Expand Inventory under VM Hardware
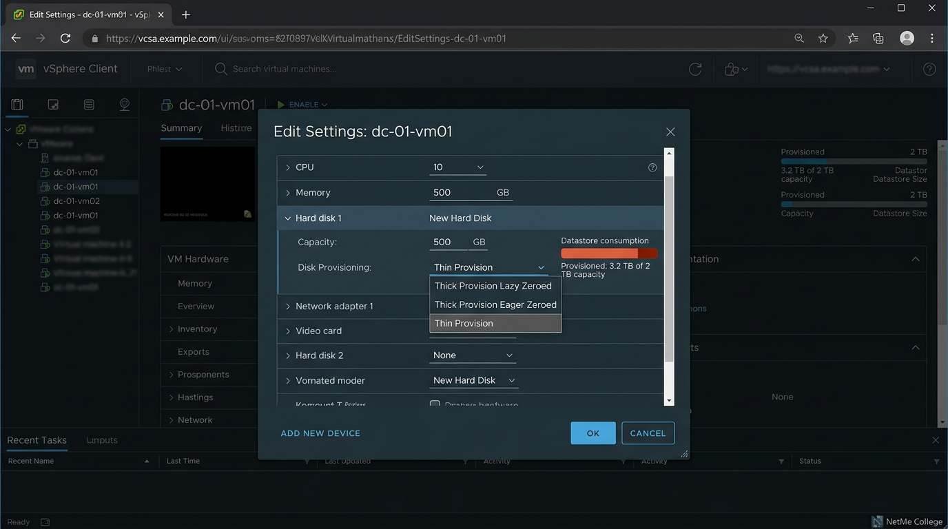This screenshot has height=529, width=948. (171, 329)
